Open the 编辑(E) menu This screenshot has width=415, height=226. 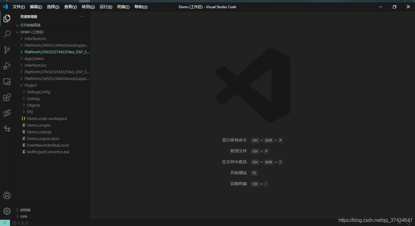(x=36, y=7)
